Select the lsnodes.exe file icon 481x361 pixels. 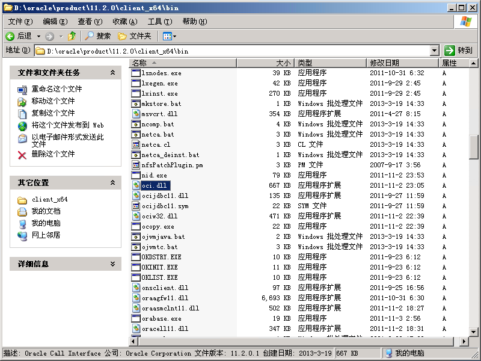pos(136,73)
